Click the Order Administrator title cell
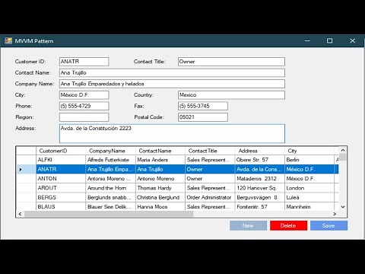The image size is (365, 274). [x=210, y=197]
